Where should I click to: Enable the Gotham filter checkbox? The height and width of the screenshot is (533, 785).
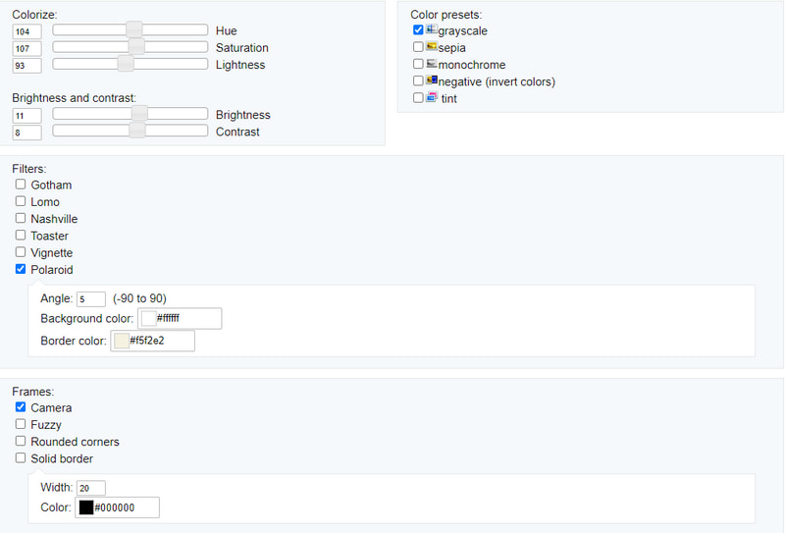(x=21, y=185)
